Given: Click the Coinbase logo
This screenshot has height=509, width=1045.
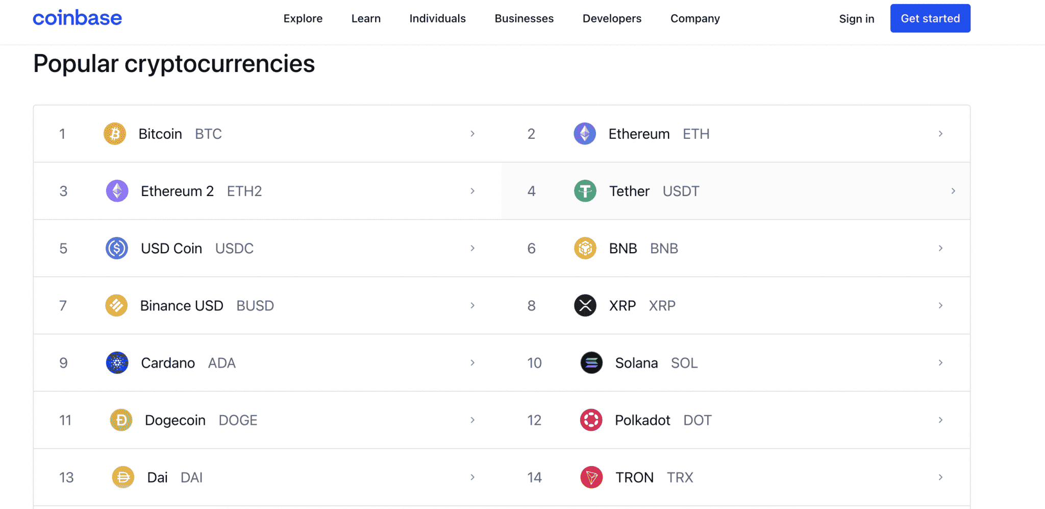Looking at the screenshot, I should pos(78,18).
